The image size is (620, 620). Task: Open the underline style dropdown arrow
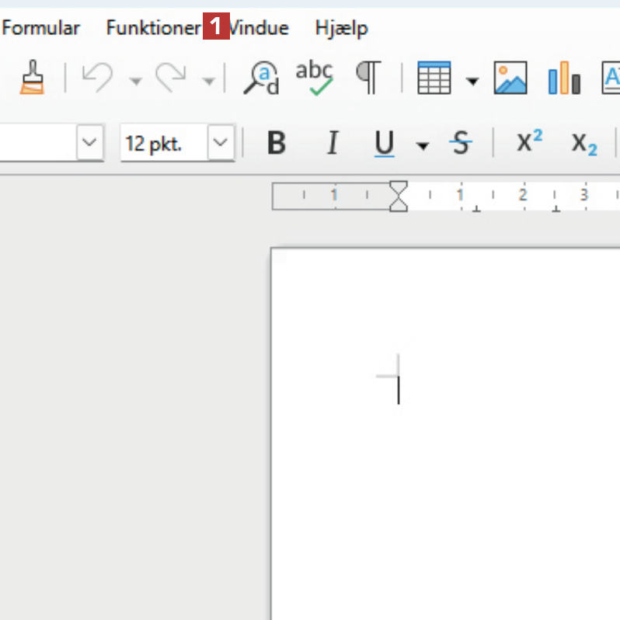click(423, 145)
